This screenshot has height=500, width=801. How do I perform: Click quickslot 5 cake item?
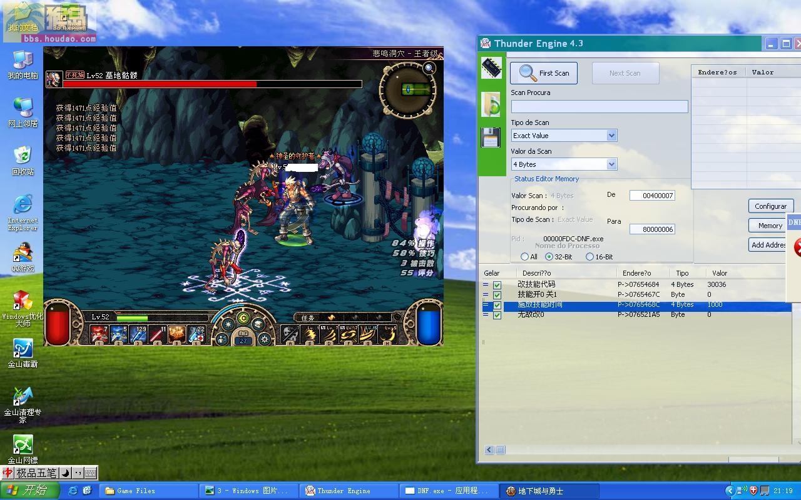point(176,334)
